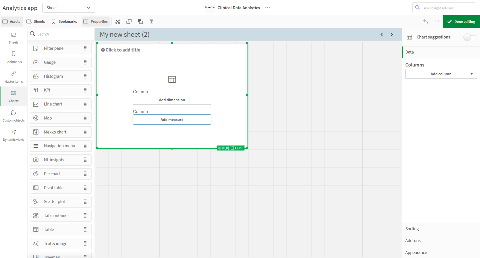Select the Pivot table item
Image resolution: width=480 pixels, height=258 pixels.
tap(61, 188)
